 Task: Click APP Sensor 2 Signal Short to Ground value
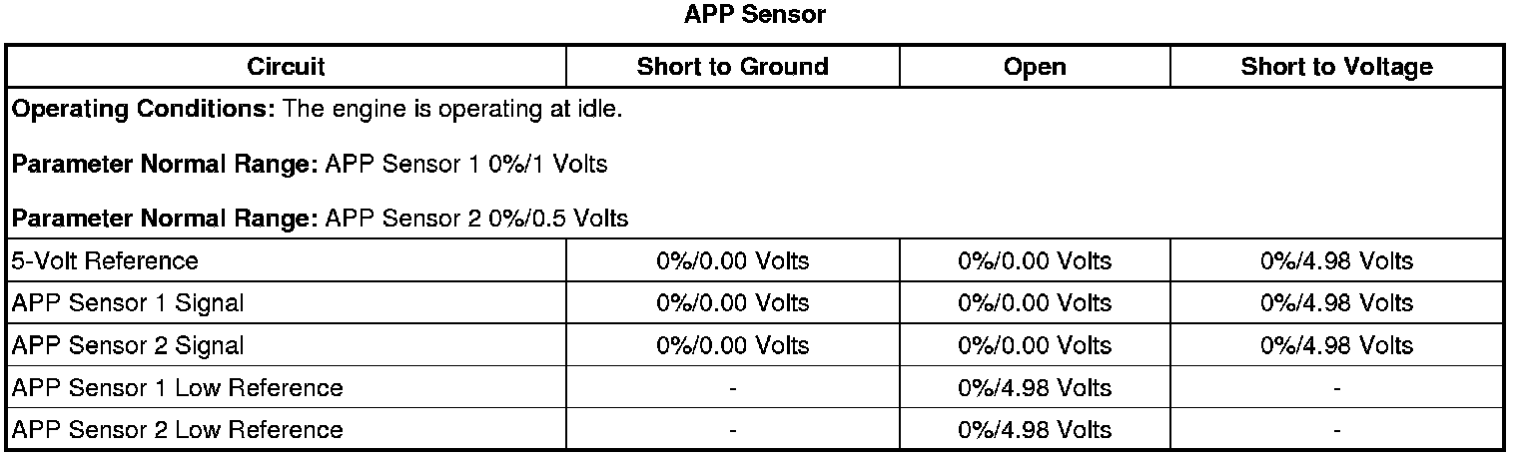(732, 345)
